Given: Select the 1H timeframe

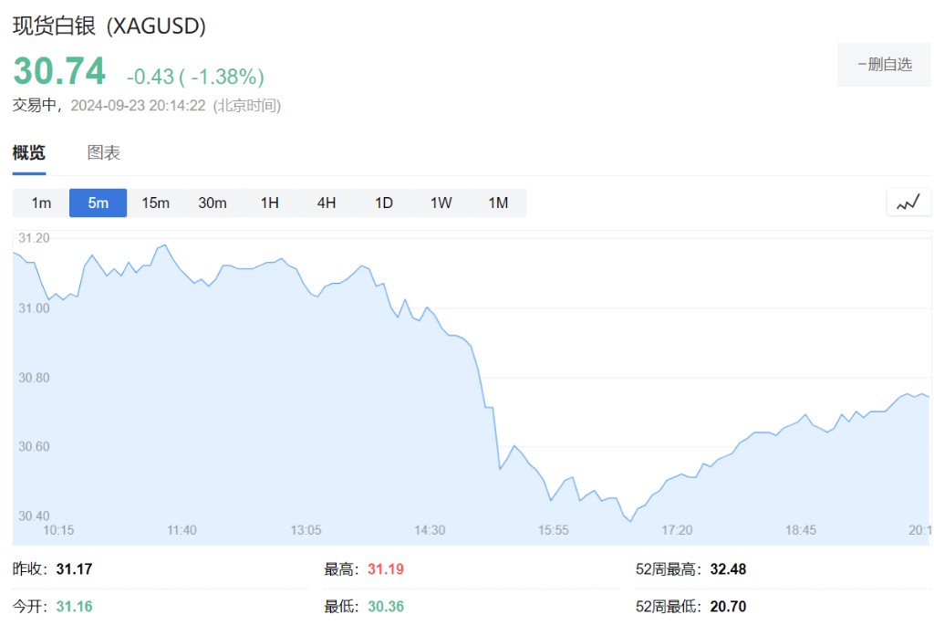Looking at the screenshot, I should pos(269,203).
